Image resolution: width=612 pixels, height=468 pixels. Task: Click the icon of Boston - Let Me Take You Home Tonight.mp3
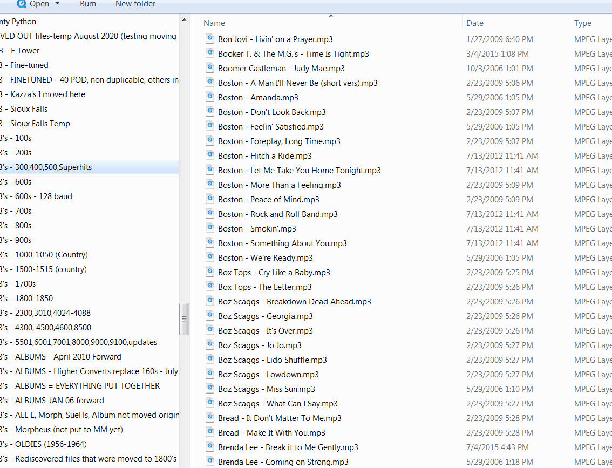(209, 170)
